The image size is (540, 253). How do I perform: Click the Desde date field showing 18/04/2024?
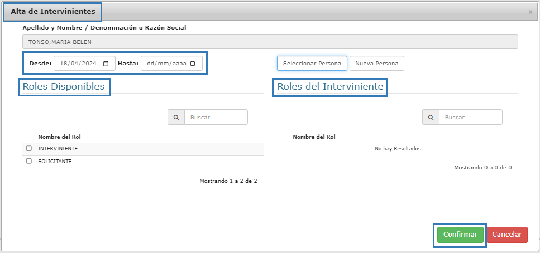78,64
